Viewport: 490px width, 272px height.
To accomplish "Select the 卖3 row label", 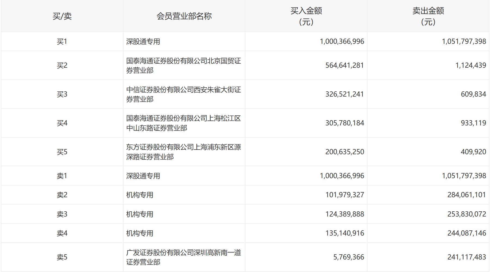I will 62,214.
